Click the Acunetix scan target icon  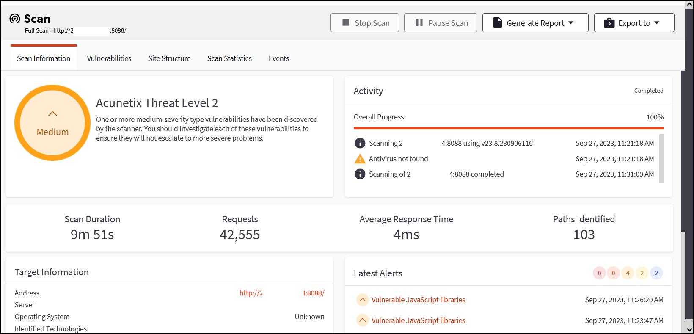point(15,19)
